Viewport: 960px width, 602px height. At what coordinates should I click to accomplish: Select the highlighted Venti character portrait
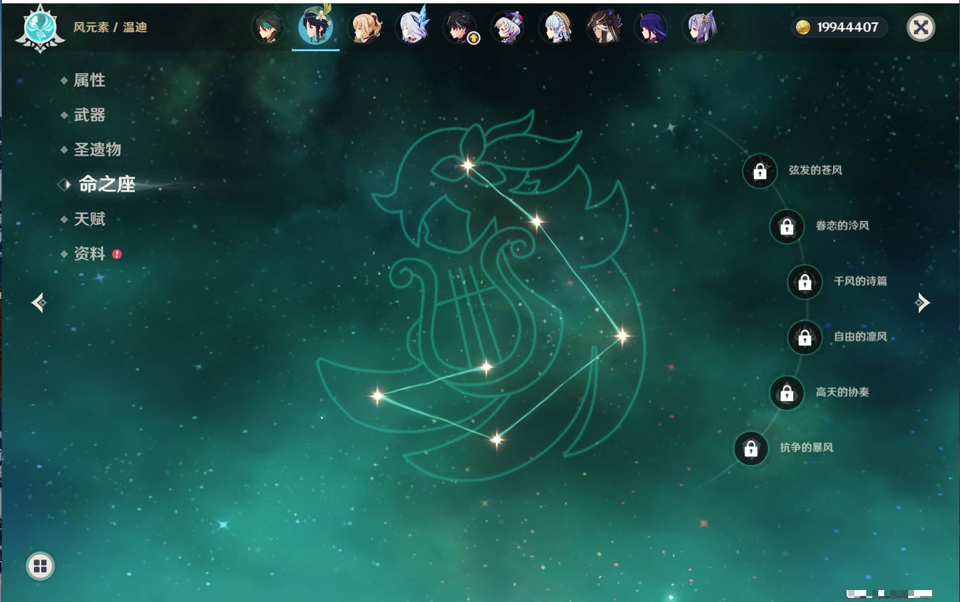click(x=316, y=27)
